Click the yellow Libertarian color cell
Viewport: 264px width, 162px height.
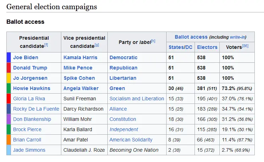9,78
